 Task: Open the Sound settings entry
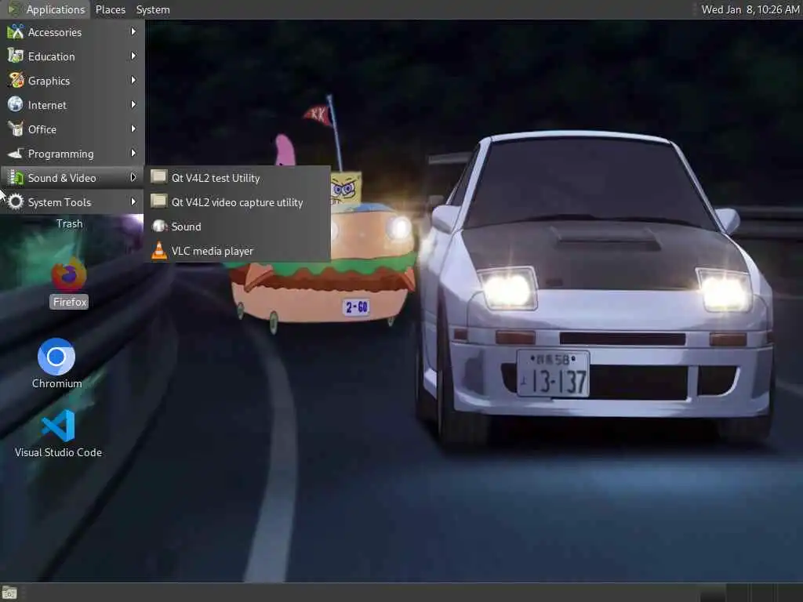238,227
